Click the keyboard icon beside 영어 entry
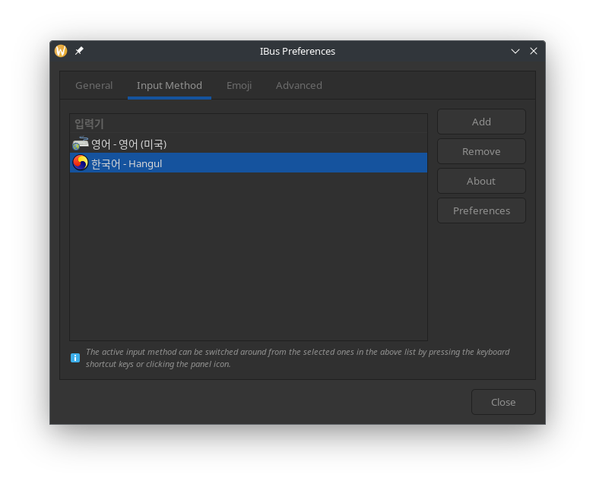Viewport: 596px width, 484px height. click(81, 144)
